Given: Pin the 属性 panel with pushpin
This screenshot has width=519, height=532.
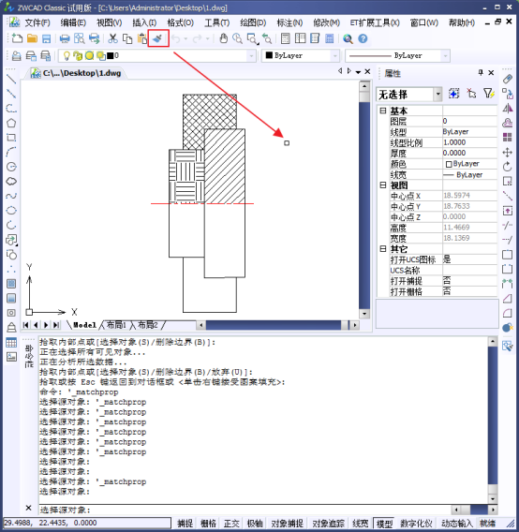Looking at the screenshot, I should point(481,72).
